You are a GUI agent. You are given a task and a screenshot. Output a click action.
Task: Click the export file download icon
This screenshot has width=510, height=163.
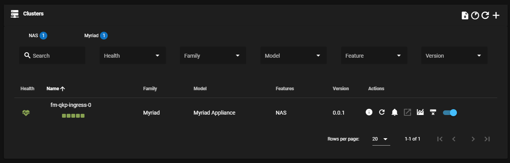click(465, 15)
